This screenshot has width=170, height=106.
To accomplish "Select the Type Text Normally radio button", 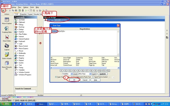I will [56, 77].
